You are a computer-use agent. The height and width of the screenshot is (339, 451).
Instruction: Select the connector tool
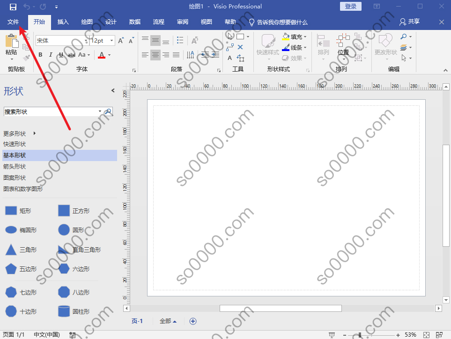[230, 47]
